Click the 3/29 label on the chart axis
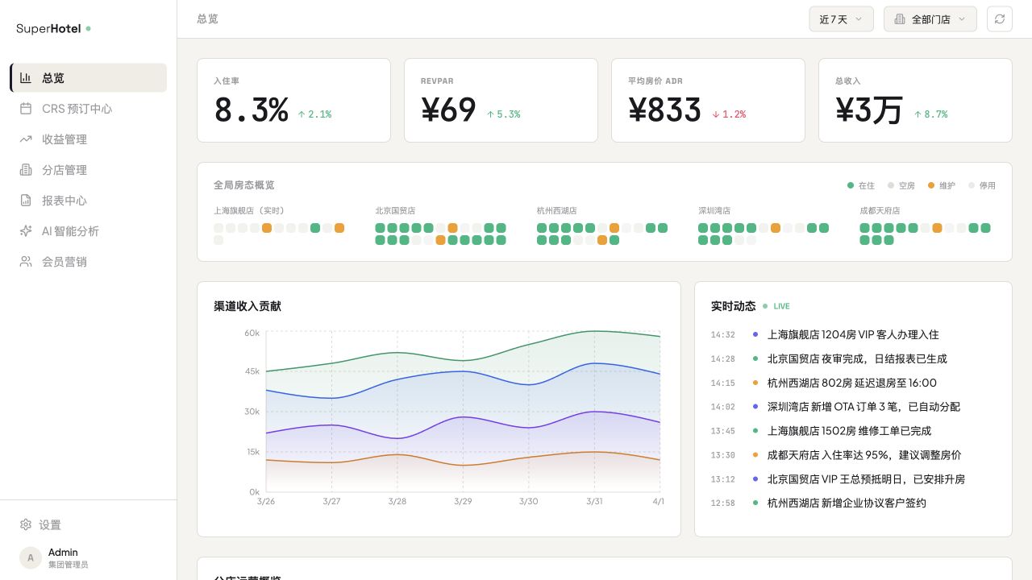The image size is (1032, 580). point(463,501)
